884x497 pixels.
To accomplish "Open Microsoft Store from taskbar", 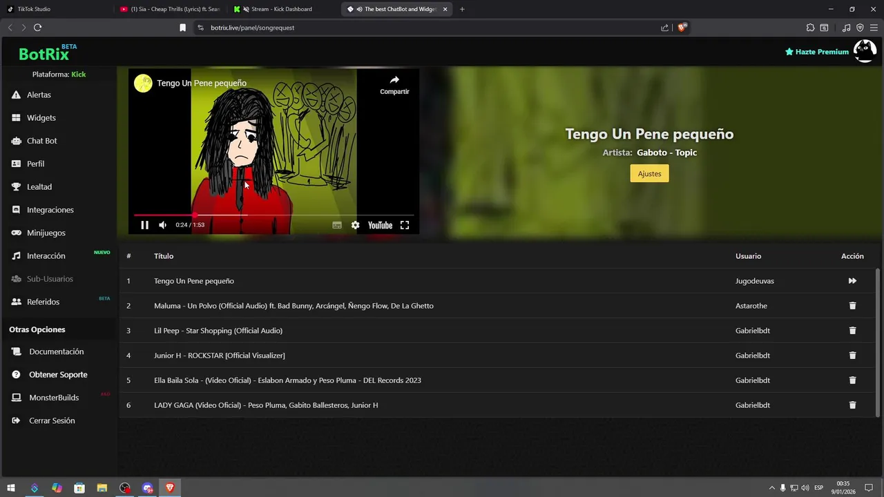I will [x=79, y=488].
